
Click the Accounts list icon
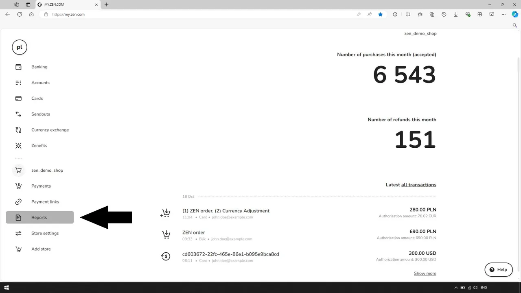tap(18, 83)
